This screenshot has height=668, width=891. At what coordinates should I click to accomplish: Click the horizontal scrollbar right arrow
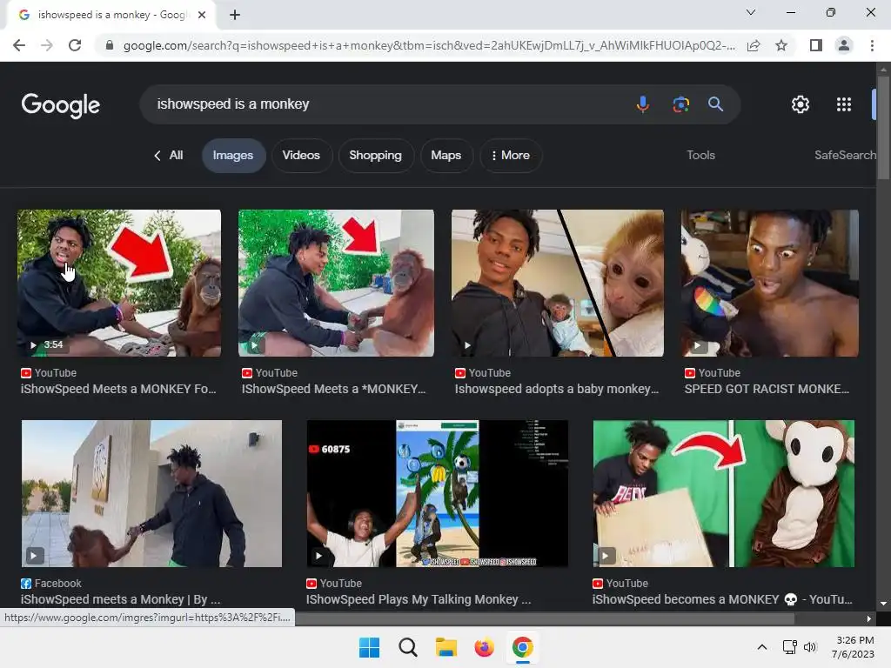point(869,618)
